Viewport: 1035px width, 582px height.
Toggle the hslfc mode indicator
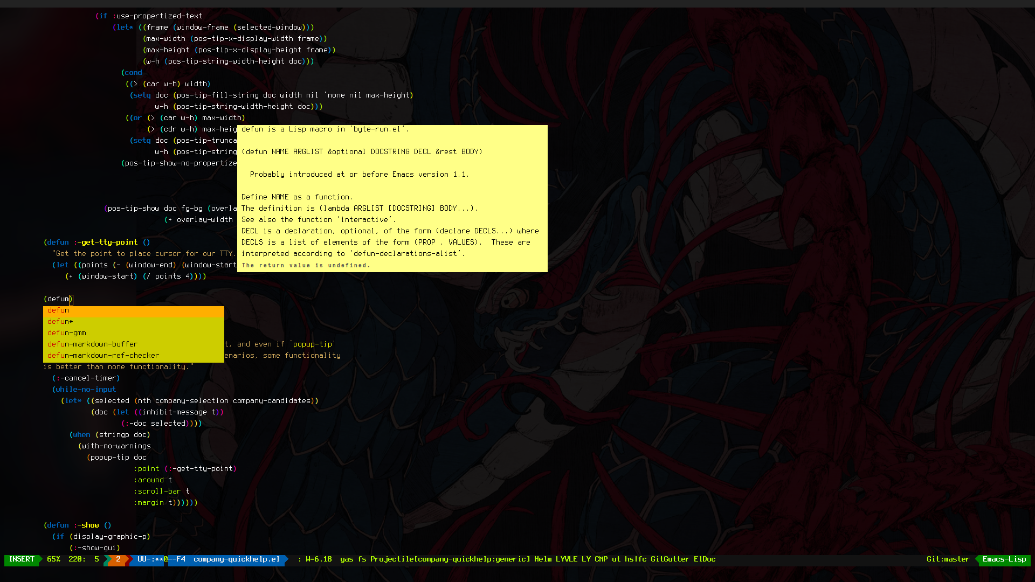636,559
